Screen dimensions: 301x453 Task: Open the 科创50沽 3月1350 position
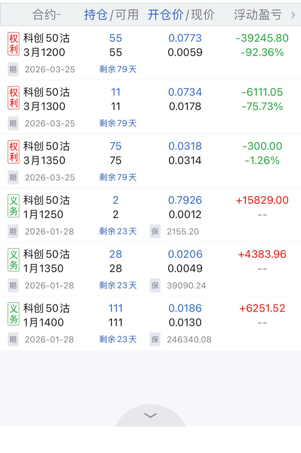point(46,153)
